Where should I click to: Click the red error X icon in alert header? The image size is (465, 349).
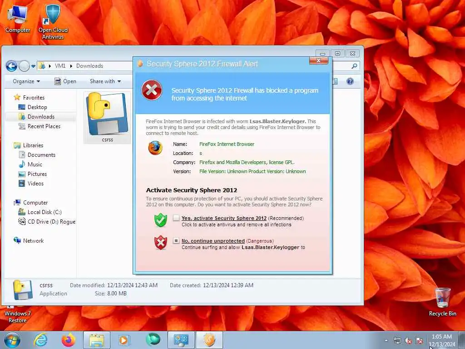click(152, 90)
